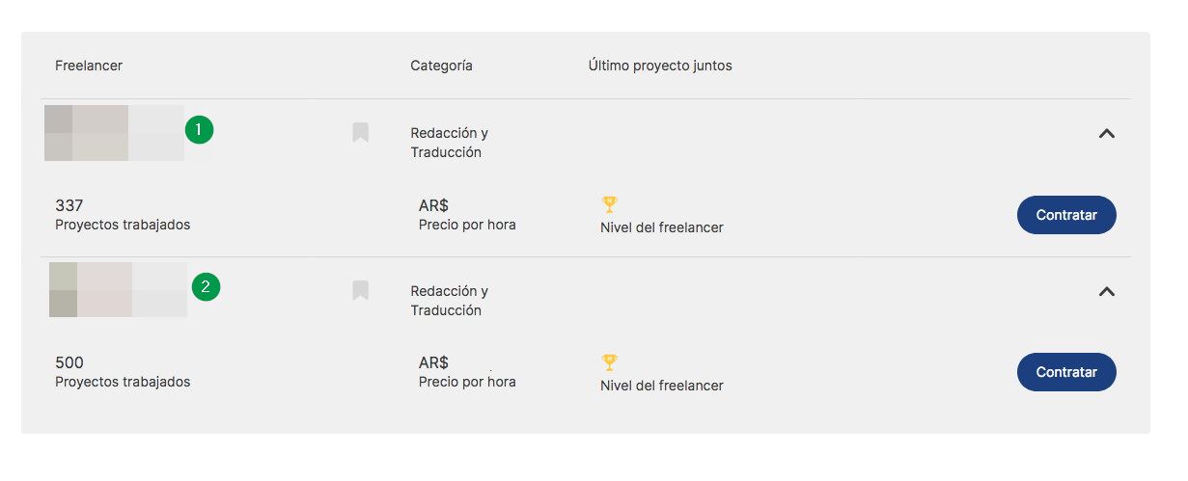Collapse the second freelancer's details chevron

(1107, 291)
